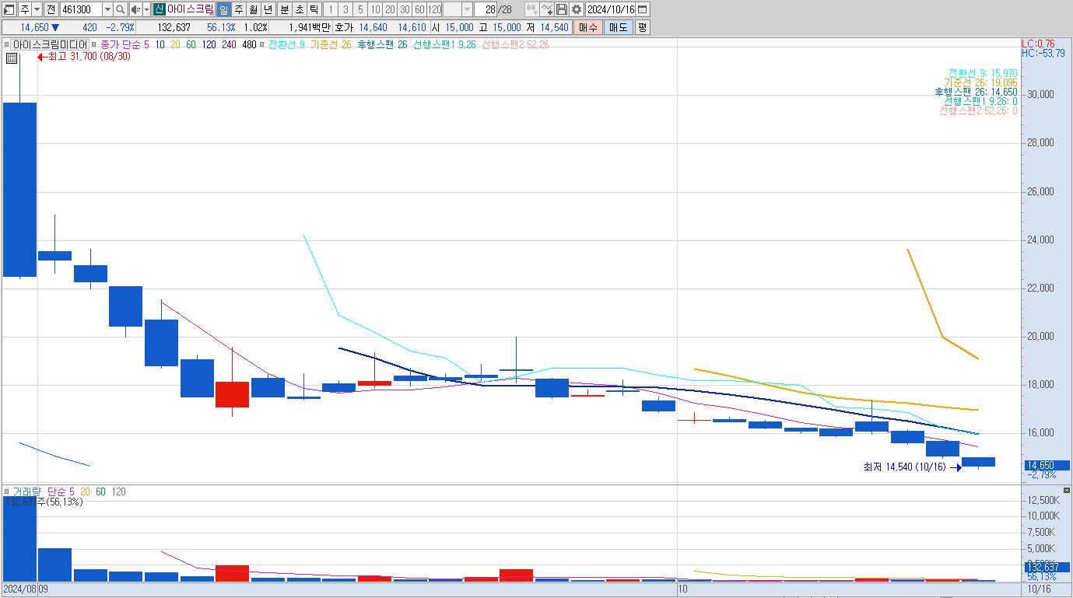Expand dropdown arrow beside speaker icon
Viewport: 1073px width, 598px height.
146,9
